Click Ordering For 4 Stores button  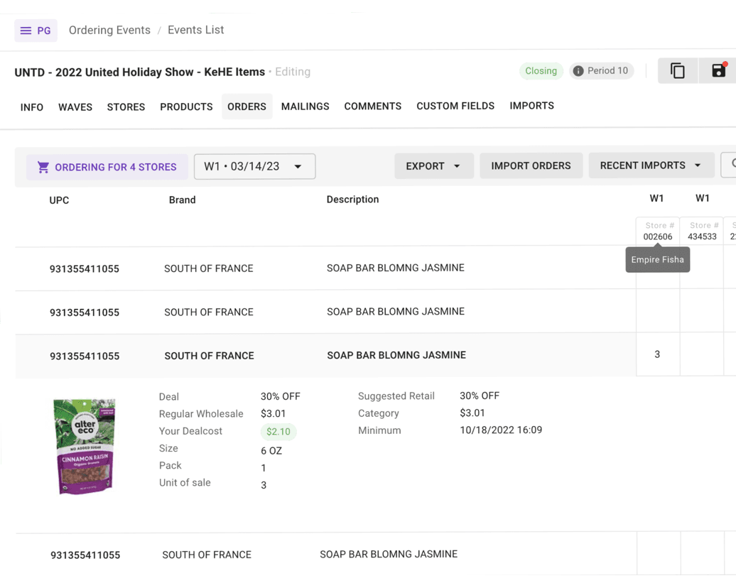(107, 167)
